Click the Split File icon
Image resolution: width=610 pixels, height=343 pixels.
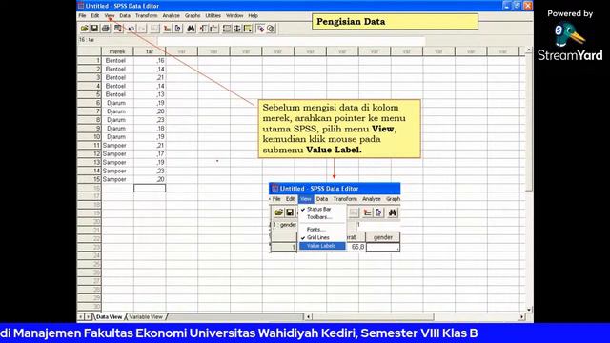[x=227, y=29]
